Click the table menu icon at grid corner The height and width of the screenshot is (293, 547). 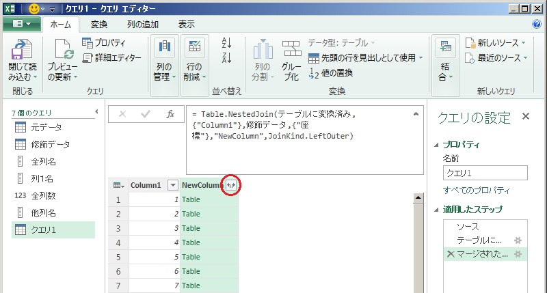pyautogui.click(x=118, y=185)
